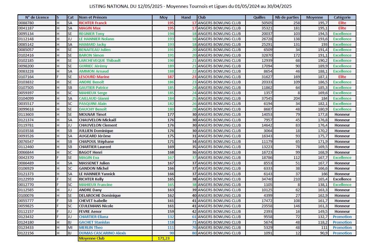Select MASSENET Julien cell
Image resolution: width=375 pixels, height=244 pixels.
[115, 163]
